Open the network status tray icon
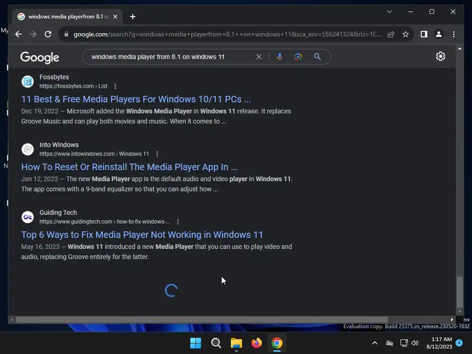The width and height of the screenshot is (472, 354). tap(404, 343)
